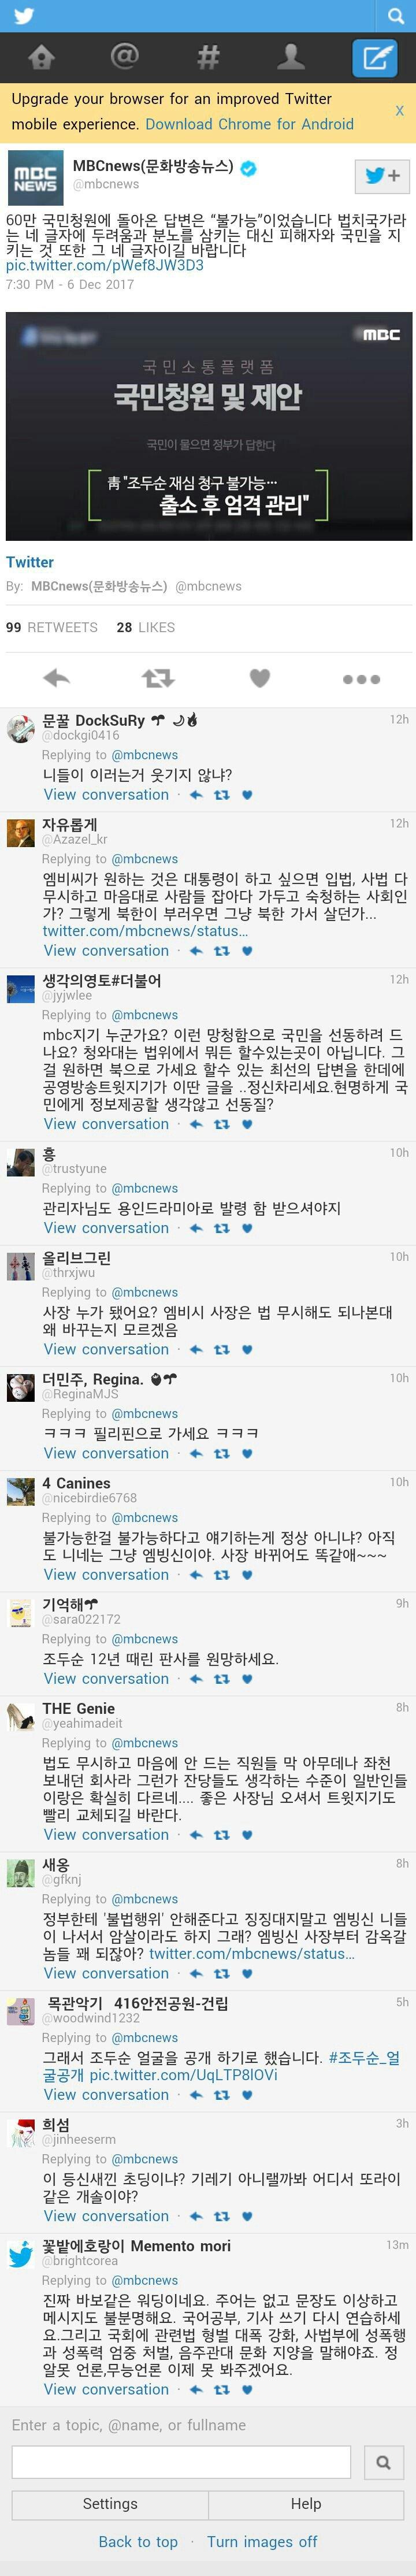
Task: Open search via the magnifier icon
Action: [396, 17]
